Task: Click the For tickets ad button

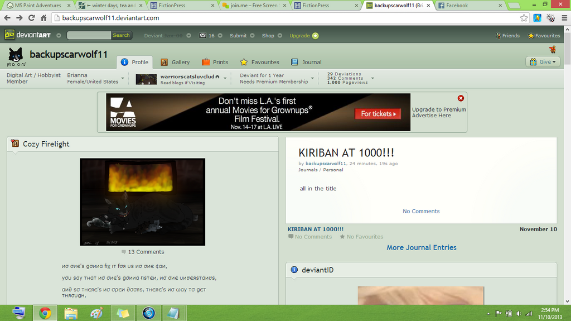Action: click(x=378, y=114)
